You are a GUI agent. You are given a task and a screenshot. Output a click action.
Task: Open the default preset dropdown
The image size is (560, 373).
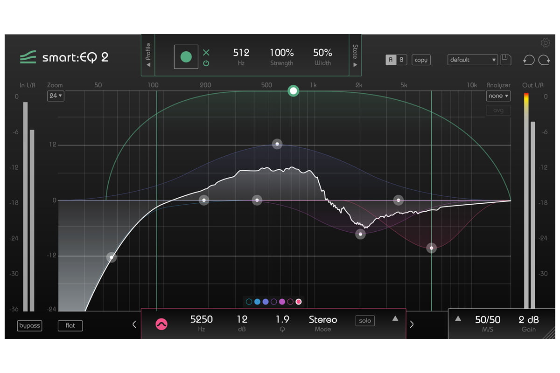tap(473, 60)
